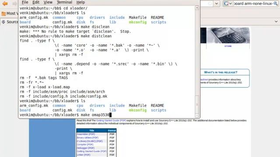Click the phone image thumbnail on webpage

[228, 35]
